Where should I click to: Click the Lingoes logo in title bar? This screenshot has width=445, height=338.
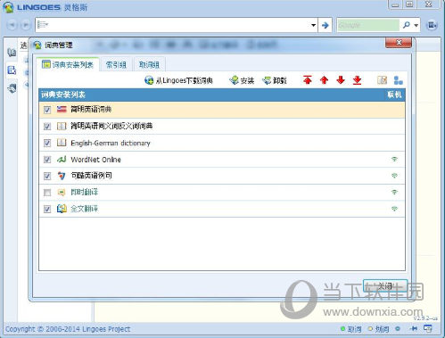8,7
